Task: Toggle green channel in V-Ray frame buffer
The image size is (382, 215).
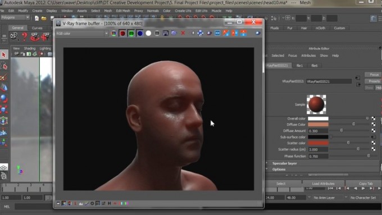Action: tap(131, 33)
